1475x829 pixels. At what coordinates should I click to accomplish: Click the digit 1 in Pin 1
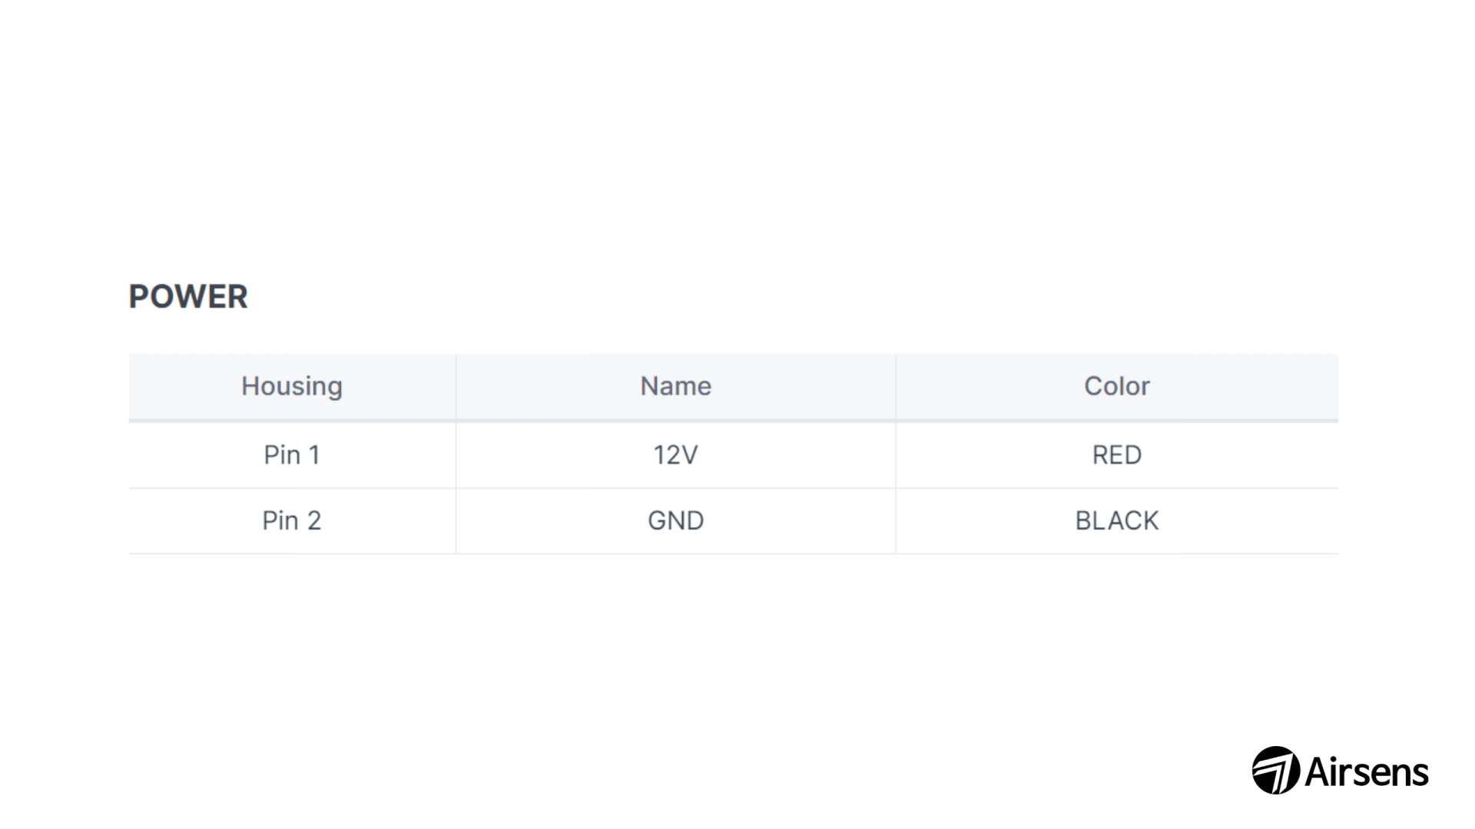[x=313, y=455]
